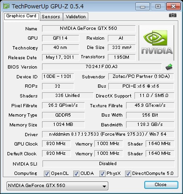Toggle the PhysX checkbox
183x194 pixels.
point(102,173)
